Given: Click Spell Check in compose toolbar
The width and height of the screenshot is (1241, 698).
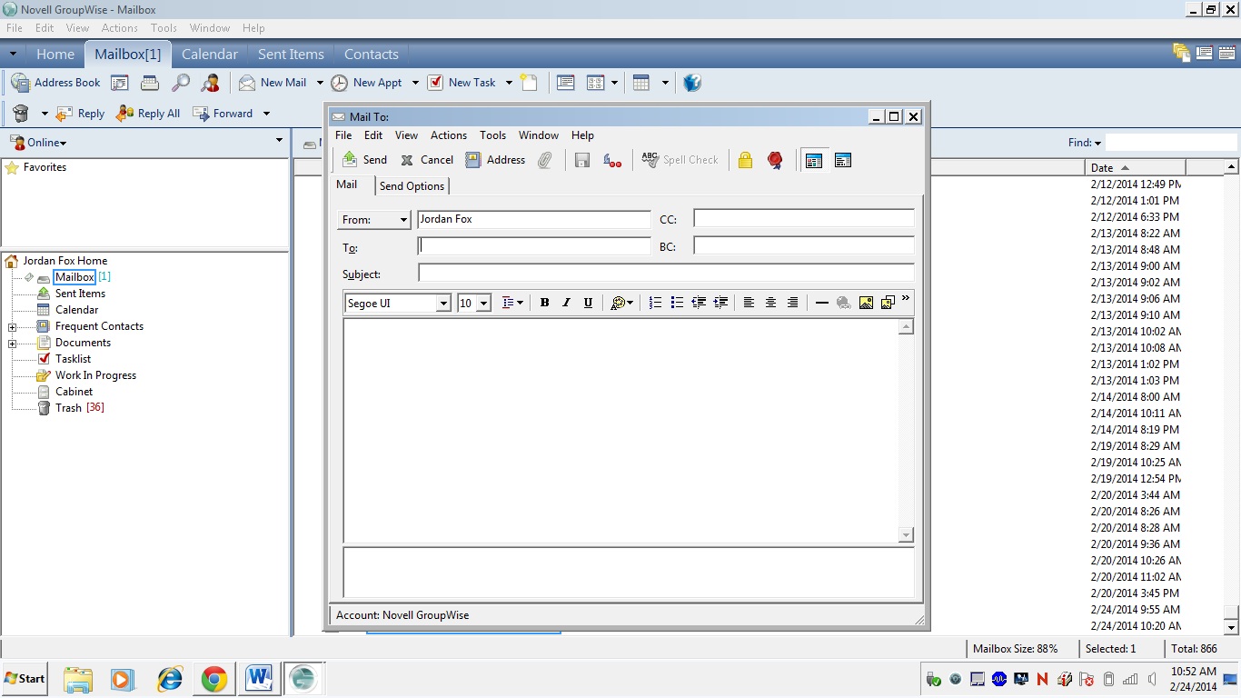Looking at the screenshot, I should [x=680, y=160].
